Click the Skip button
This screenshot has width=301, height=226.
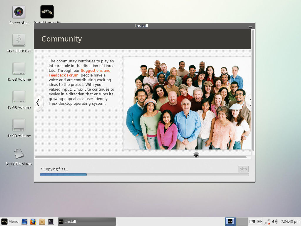(x=243, y=169)
